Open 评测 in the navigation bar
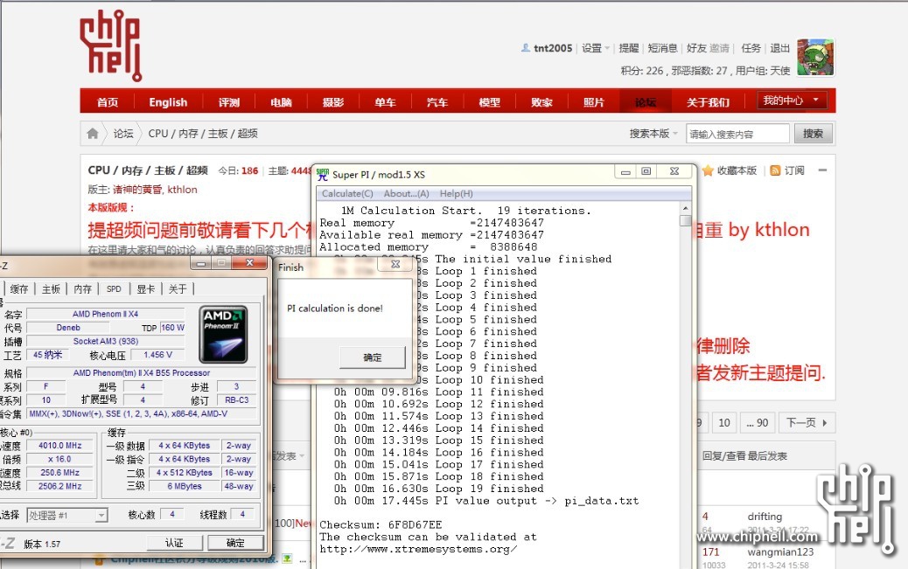Image resolution: width=908 pixels, height=569 pixels. [x=229, y=102]
